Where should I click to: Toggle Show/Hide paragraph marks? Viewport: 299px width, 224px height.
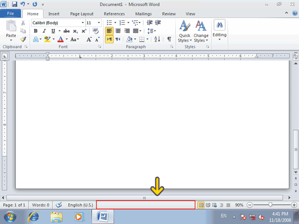click(x=169, y=39)
